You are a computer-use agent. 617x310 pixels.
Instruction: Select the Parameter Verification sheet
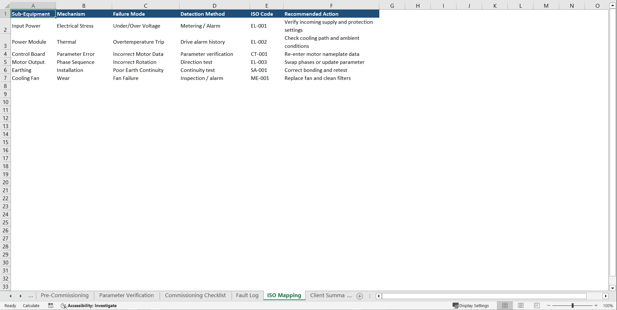126,295
